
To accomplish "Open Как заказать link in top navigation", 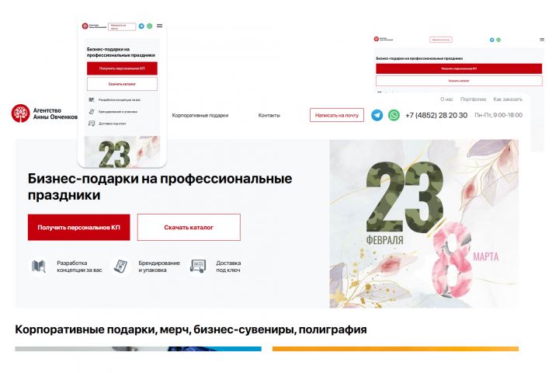I will click(x=508, y=99).
